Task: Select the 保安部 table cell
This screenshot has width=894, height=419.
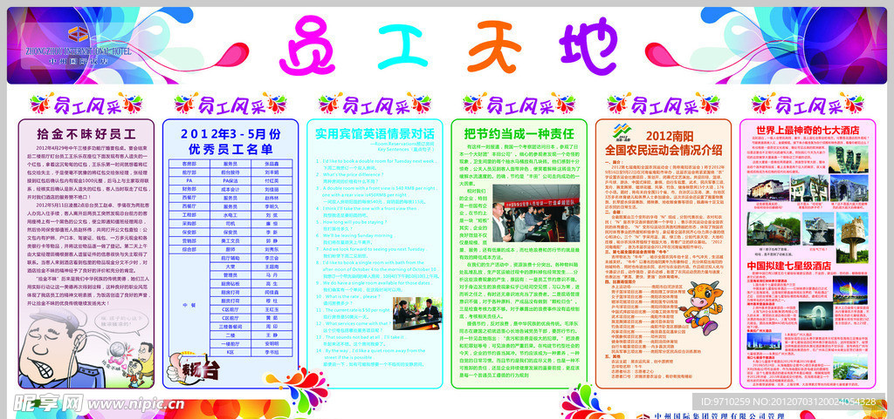Action: (x=189, y=233)
